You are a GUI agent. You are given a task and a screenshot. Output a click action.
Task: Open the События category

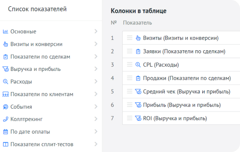pos(21,107)
